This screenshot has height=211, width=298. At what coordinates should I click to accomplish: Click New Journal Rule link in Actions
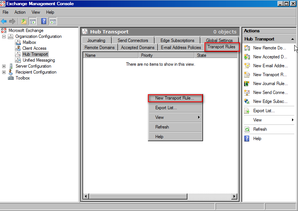(x=270, y=84)
